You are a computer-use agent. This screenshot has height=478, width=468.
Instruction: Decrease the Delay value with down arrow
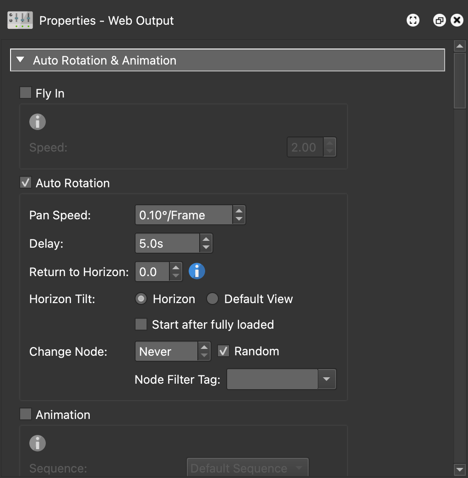pos(206,247)
